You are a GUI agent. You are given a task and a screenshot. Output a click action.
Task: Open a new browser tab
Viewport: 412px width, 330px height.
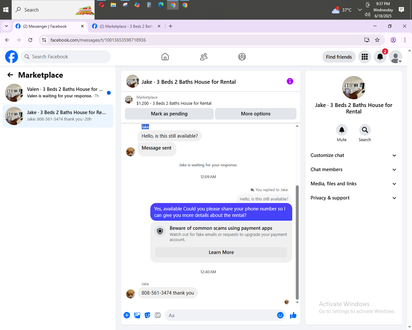click(171, 26)
